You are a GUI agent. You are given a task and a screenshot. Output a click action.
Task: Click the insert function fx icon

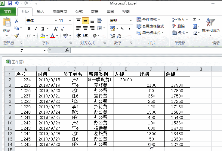(x=67, y=50)
